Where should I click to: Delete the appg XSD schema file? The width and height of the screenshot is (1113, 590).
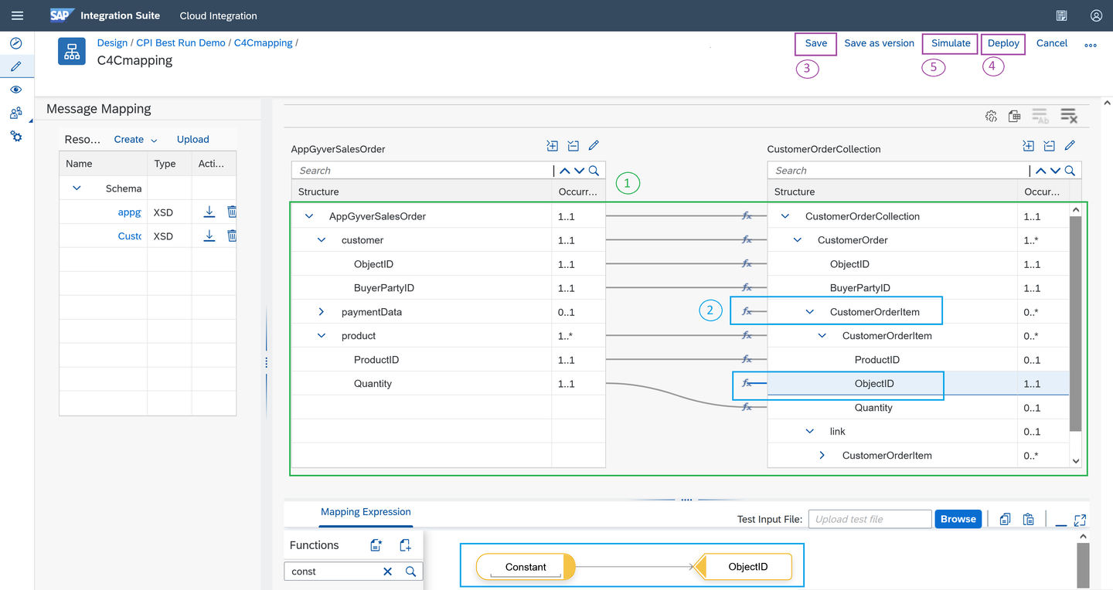point(232,212)
